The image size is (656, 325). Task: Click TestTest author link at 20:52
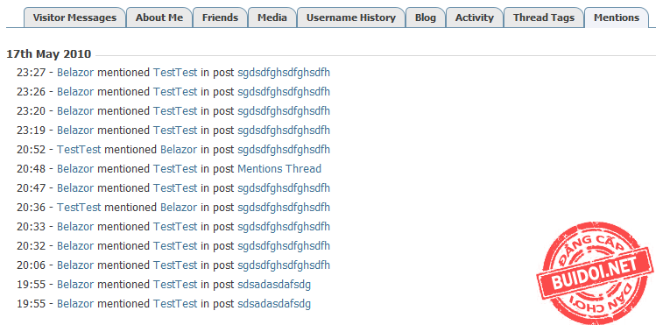pyautogui.click(x=79, y=149)
